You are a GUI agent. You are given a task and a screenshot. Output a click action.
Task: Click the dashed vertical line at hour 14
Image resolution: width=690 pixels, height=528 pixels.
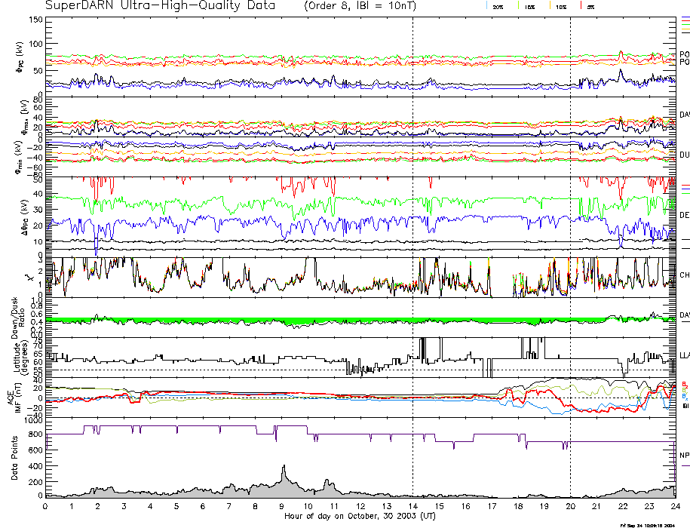[x=412, y=226]
